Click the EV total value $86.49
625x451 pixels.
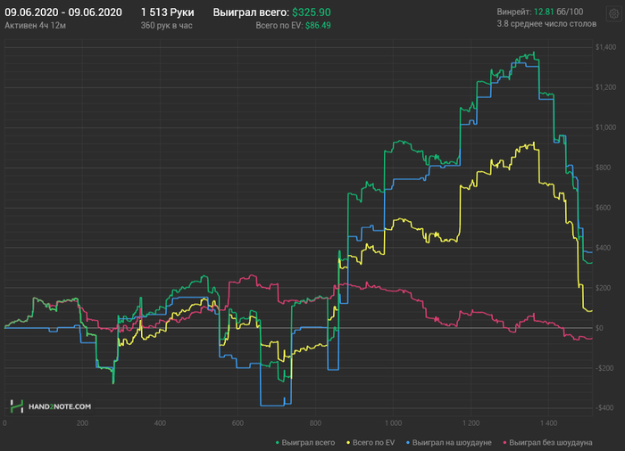pos(318,26)
